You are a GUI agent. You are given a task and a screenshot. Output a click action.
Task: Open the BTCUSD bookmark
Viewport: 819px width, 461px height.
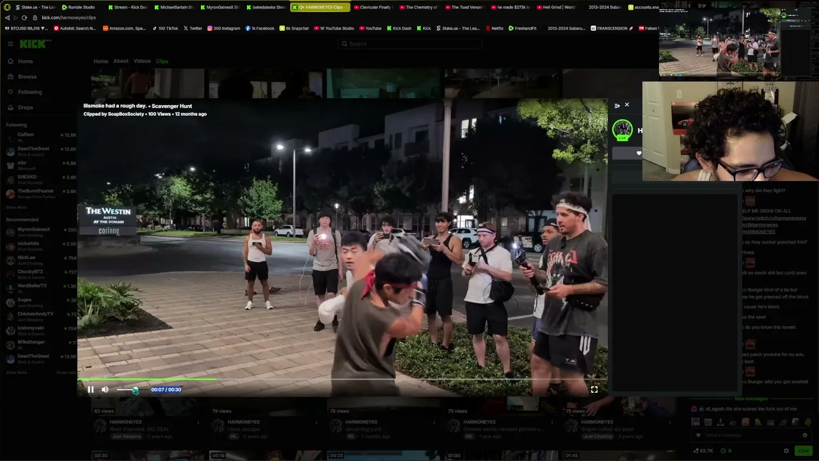[x=26, y=28]
